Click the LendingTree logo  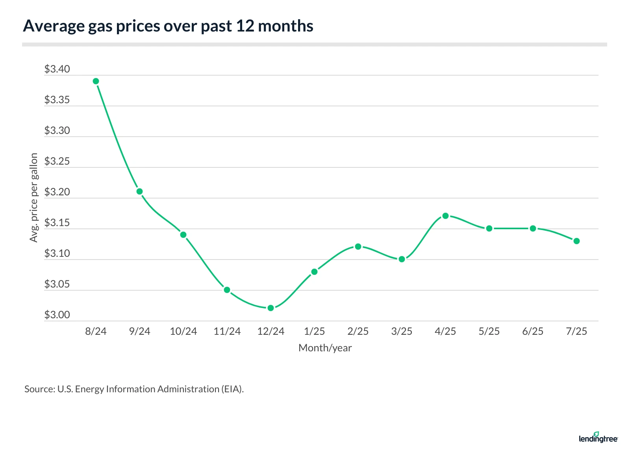tap(598, 438)
